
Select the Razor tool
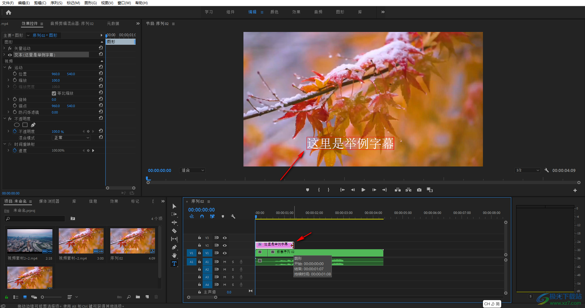(174, 231)
